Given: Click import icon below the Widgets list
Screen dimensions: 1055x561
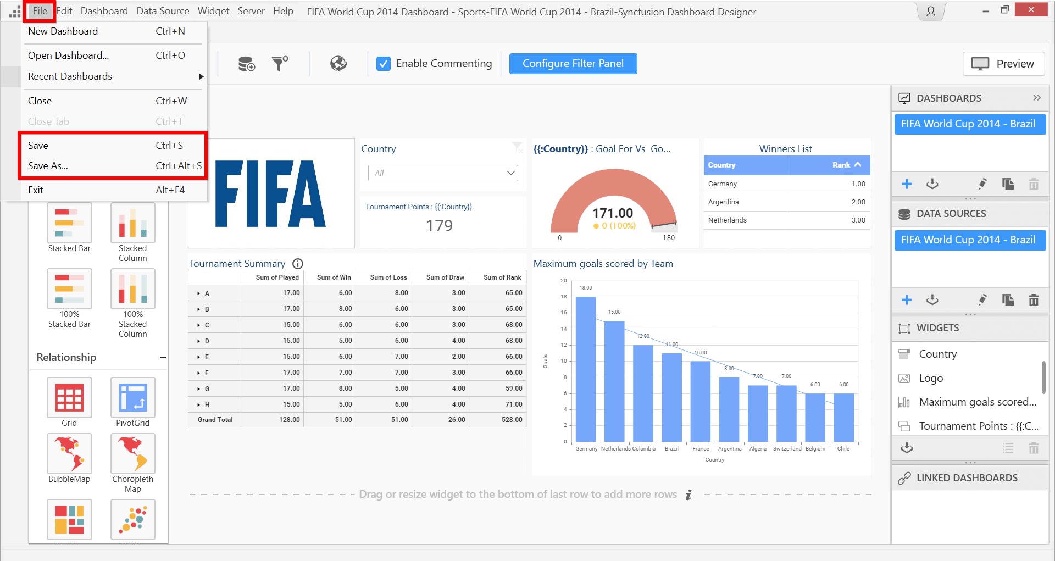Looking at the screenshot, I should pyautogui.click(x=907, y=448).
